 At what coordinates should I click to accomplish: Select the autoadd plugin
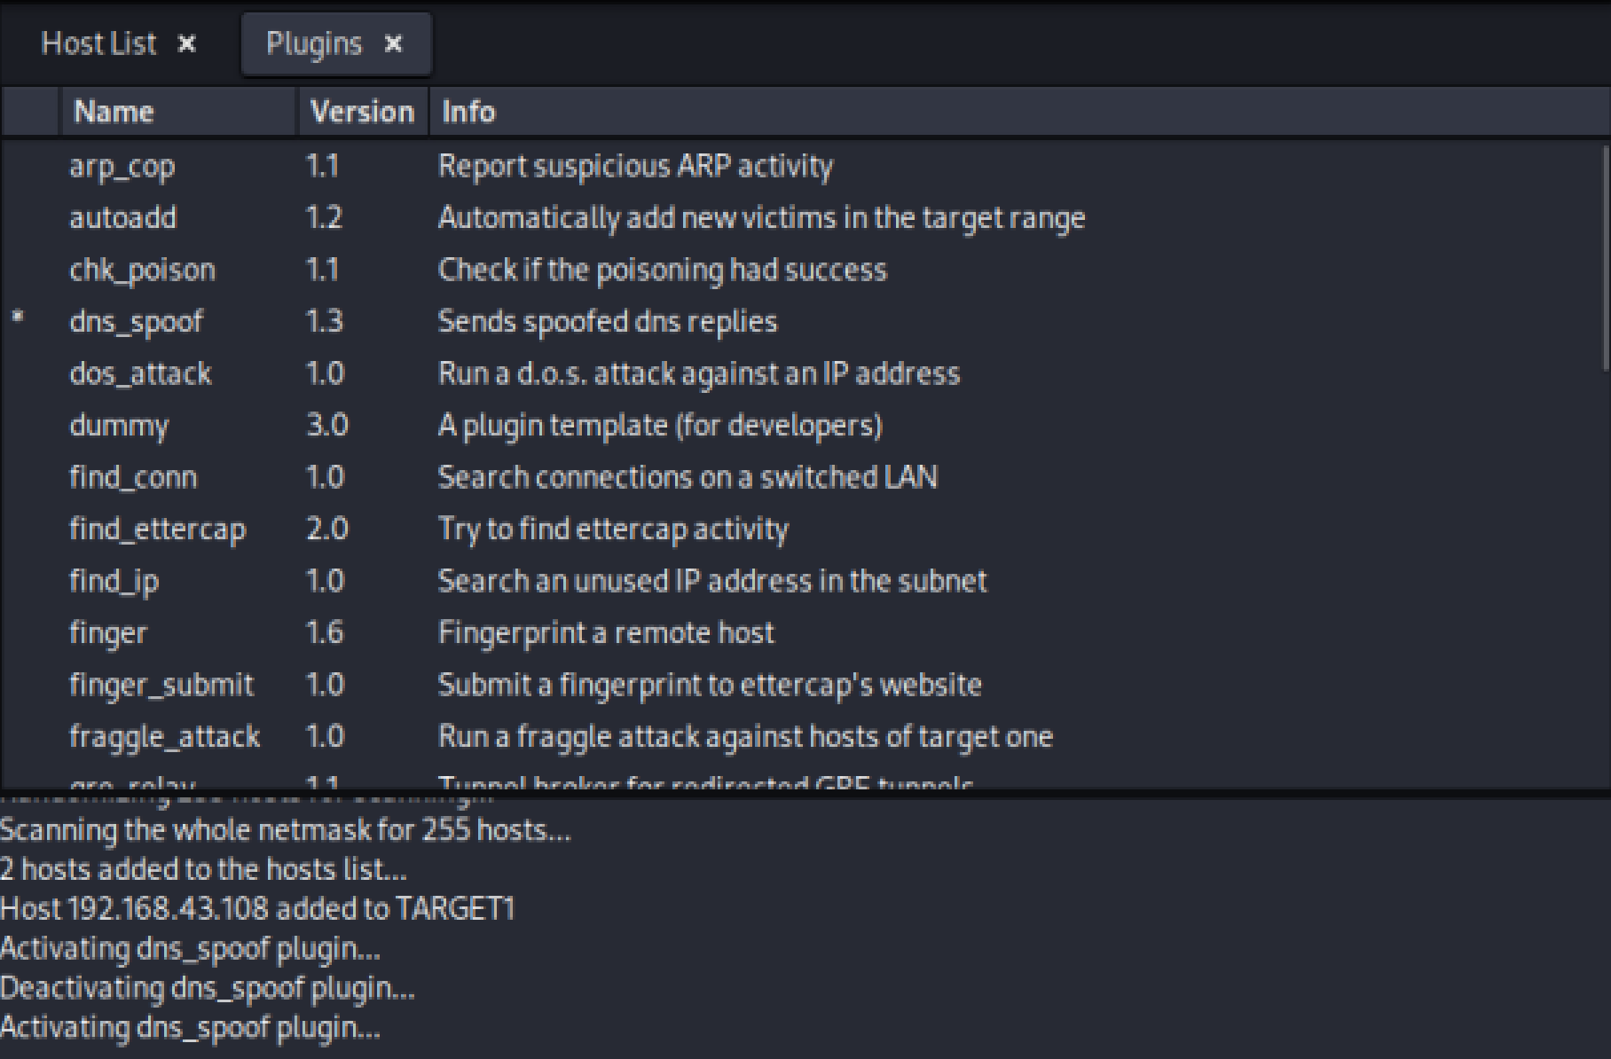pyautogui.click(x=123, y=218)
